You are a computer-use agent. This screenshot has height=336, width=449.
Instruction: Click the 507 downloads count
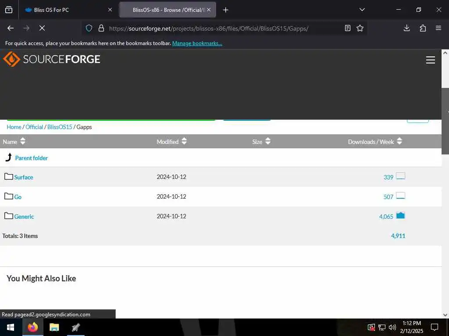[x=388, y=197]
